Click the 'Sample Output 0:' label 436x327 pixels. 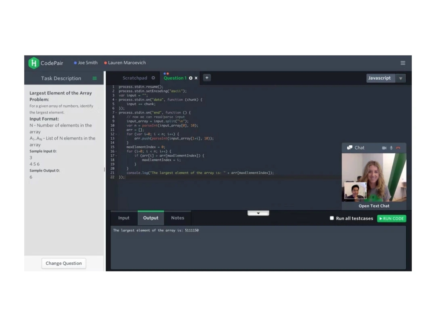(44, 170)
